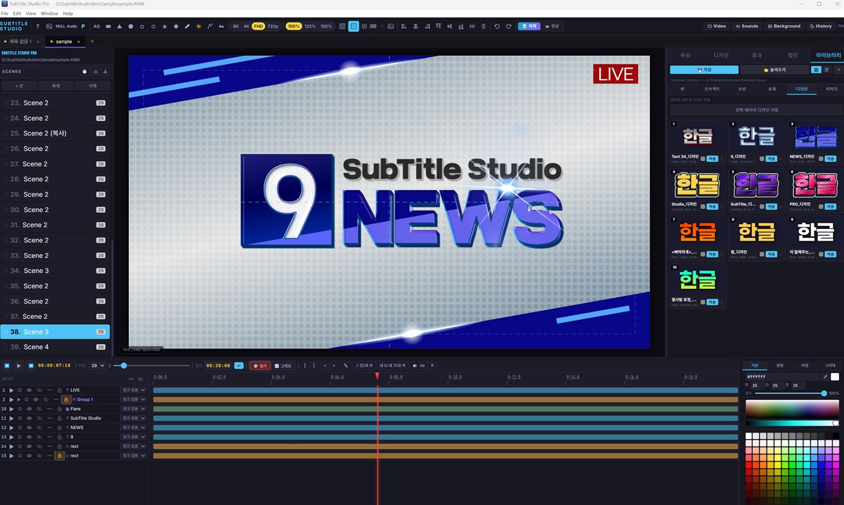Click the refresh icon in the library panel
The image size is (844, 505).
click(838, 69)
